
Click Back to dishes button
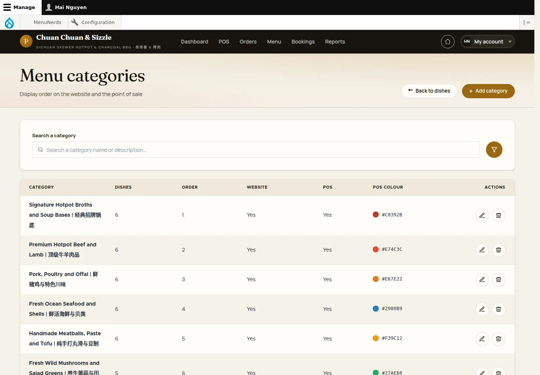pos(429,91)
